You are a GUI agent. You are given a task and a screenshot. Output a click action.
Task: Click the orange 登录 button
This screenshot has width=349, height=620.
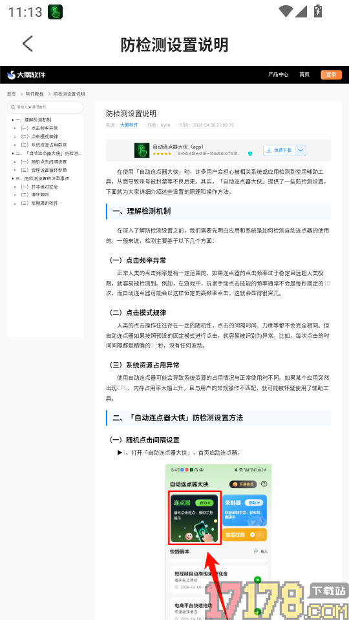pyautogui.click(x=331, y=75)
